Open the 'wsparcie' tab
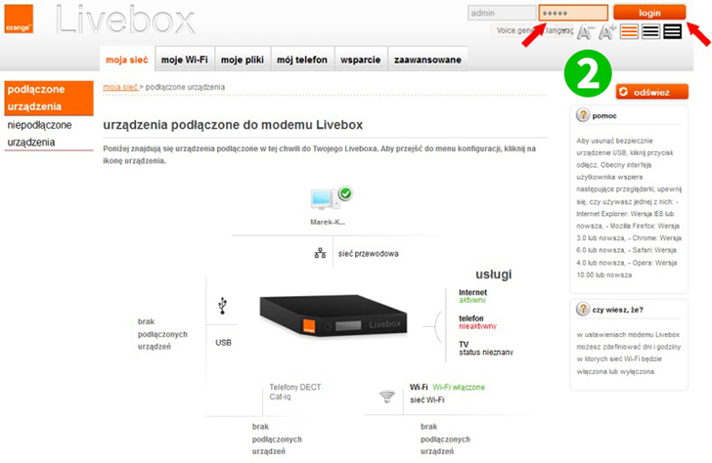Viewport: 712px width, 463px height. (361, 60)
